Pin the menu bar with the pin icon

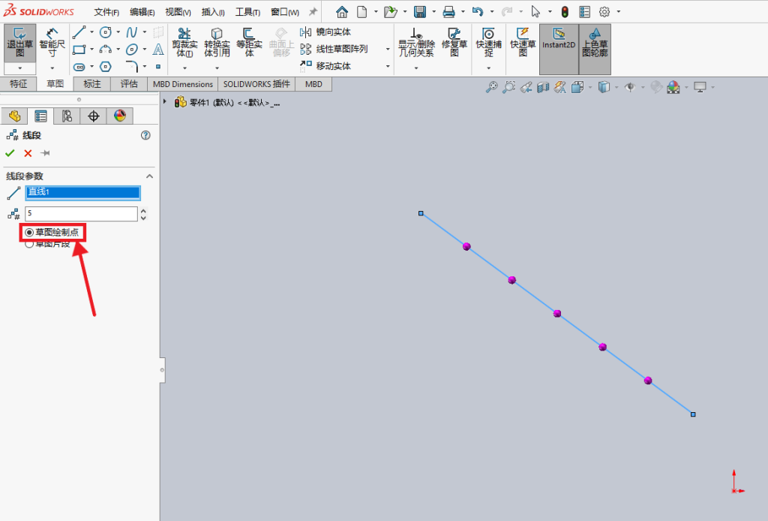click(313, 12)
